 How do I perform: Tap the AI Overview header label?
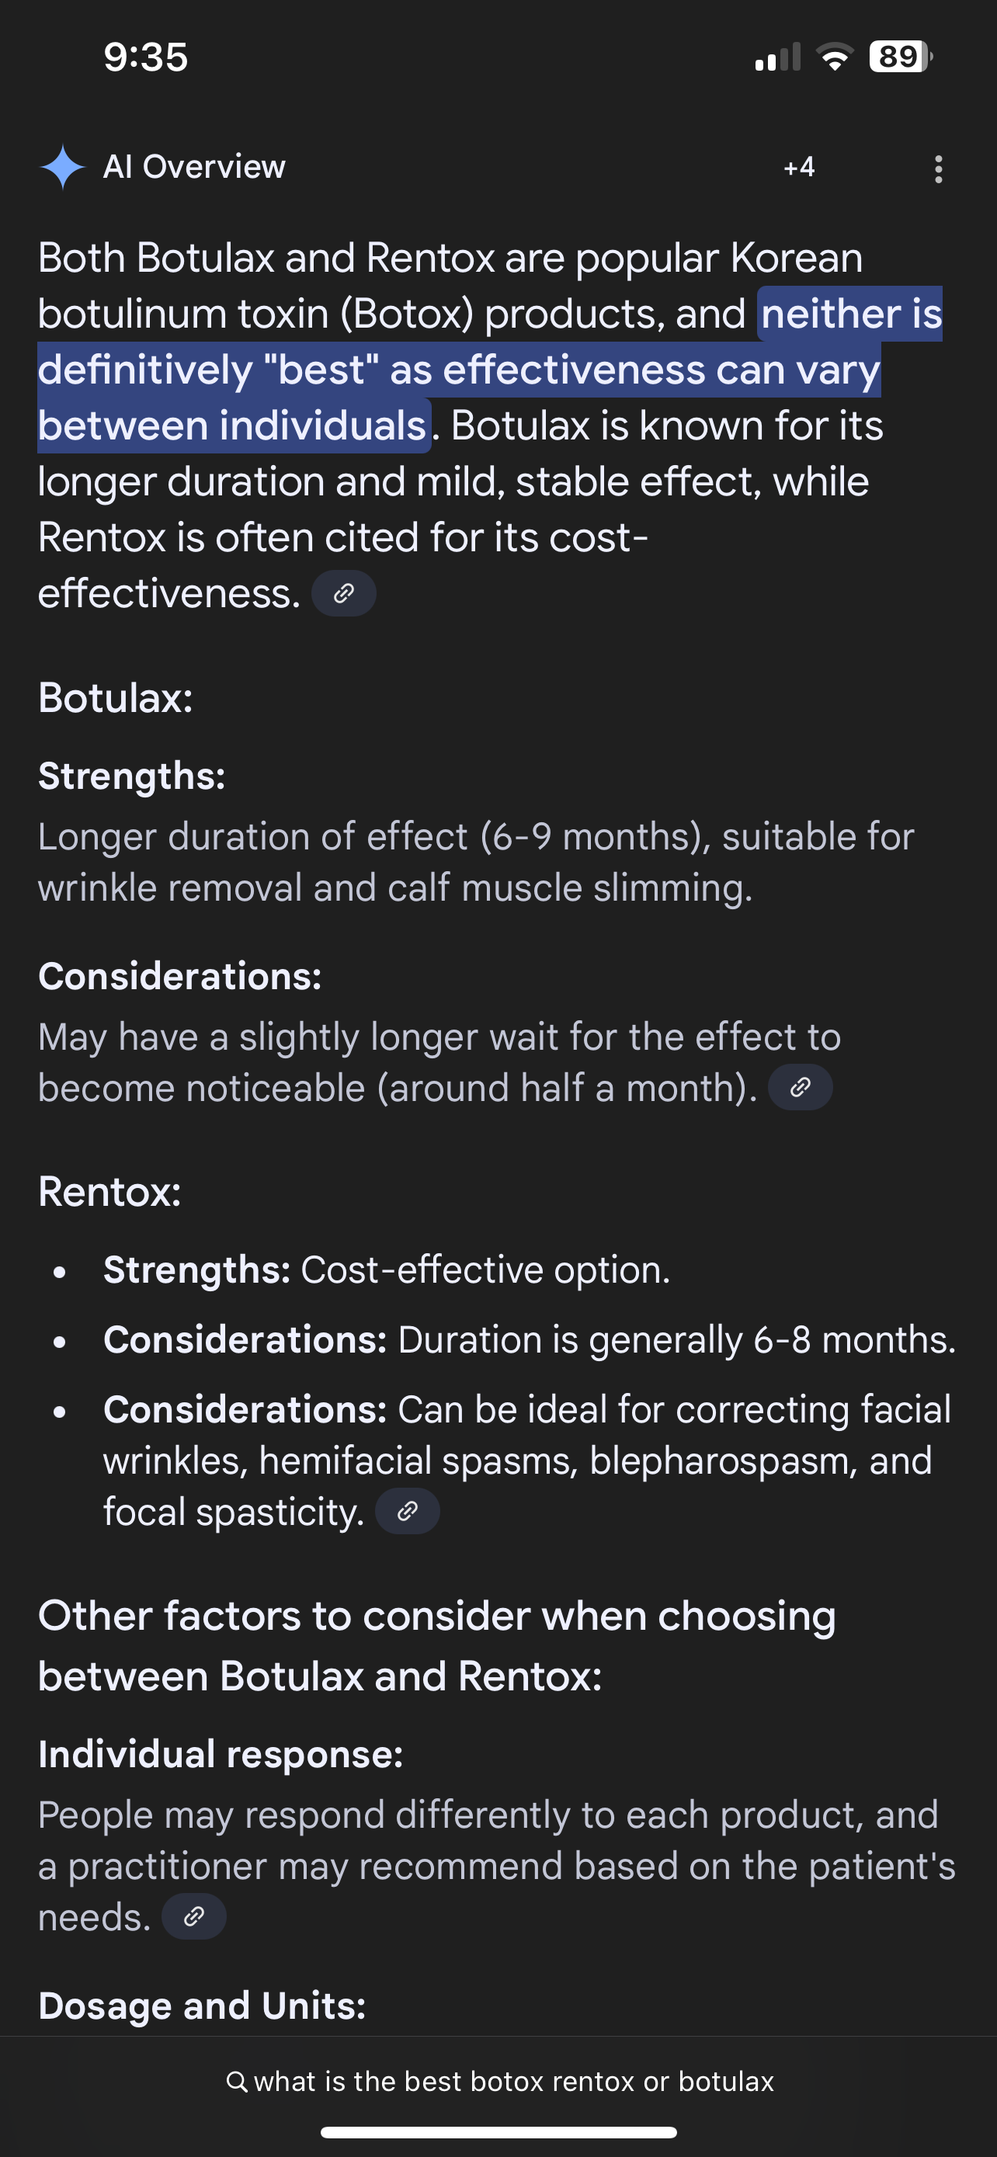coord(194,168)
